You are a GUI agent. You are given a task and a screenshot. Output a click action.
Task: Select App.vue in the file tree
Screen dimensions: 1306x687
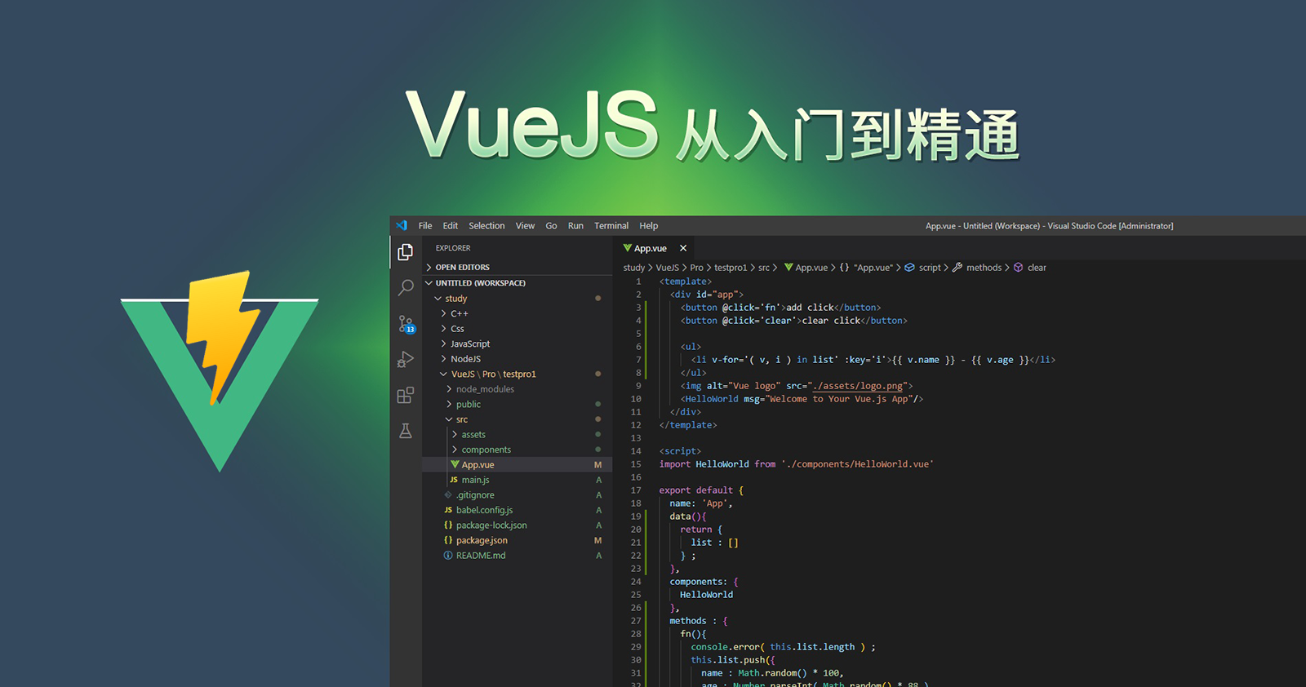pos(517,464)
